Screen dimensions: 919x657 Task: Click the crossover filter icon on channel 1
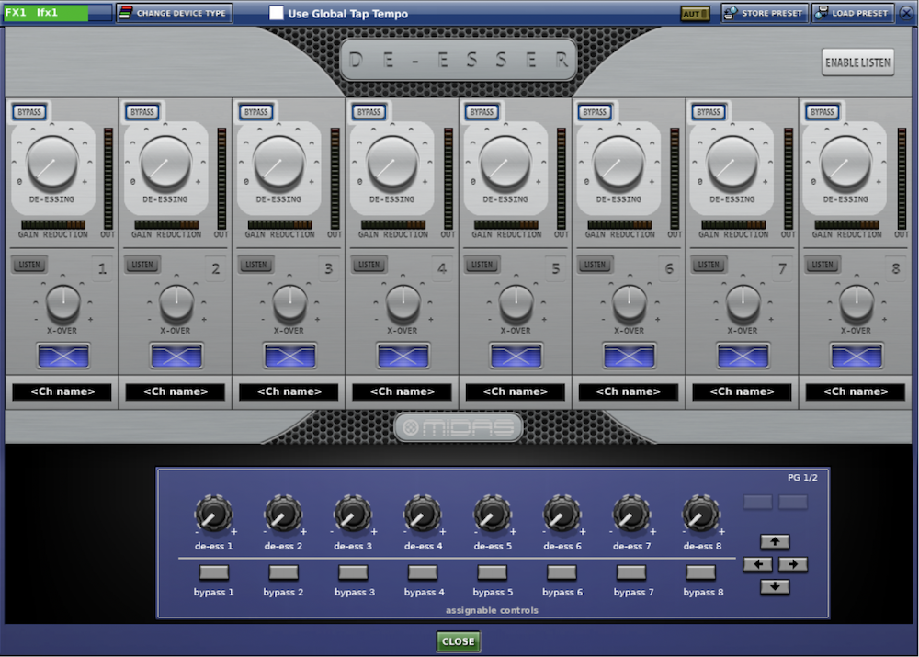62,354
